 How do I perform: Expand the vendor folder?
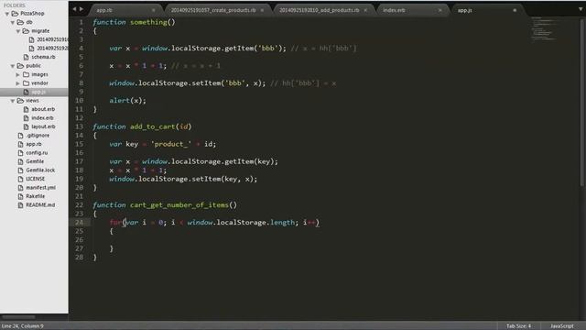(18, 83)
